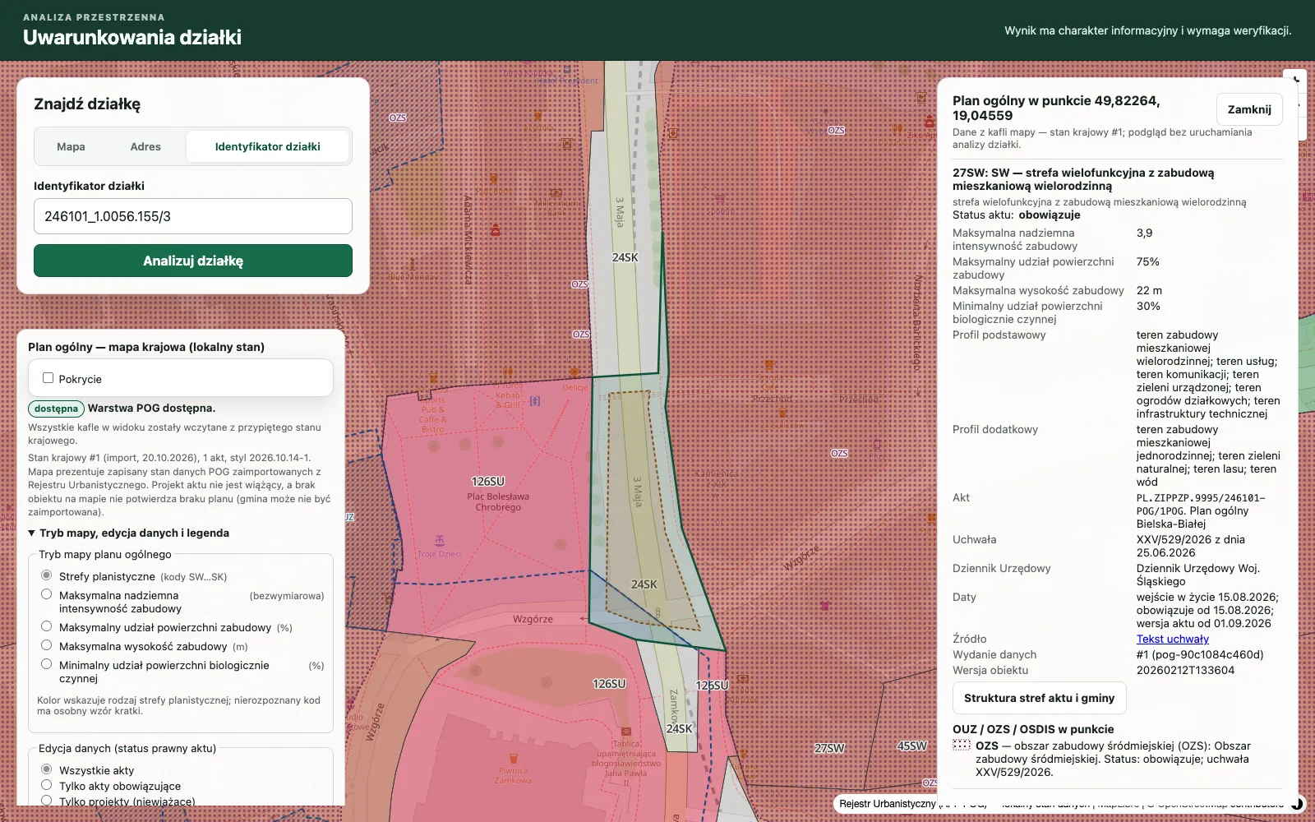
Task: Click the data release #1 (pog-90c1084c460d)
Action: point(1200,654)
